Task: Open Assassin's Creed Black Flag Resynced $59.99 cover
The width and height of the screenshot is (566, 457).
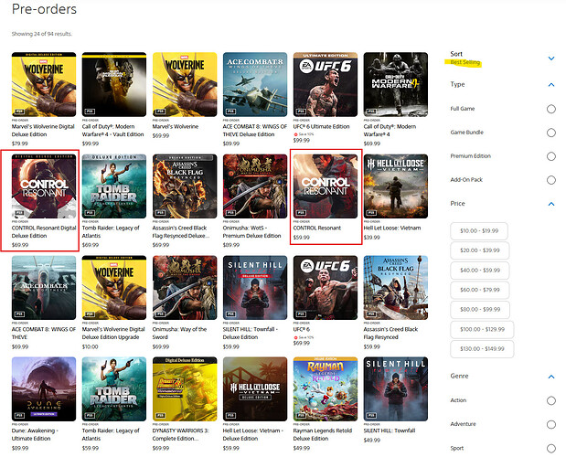Action: click(x=396, y=288)
